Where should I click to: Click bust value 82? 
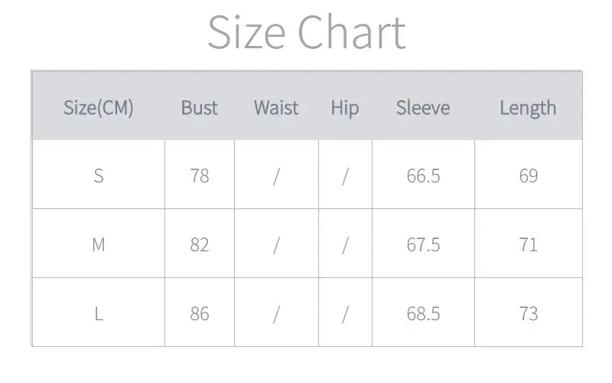200,244
